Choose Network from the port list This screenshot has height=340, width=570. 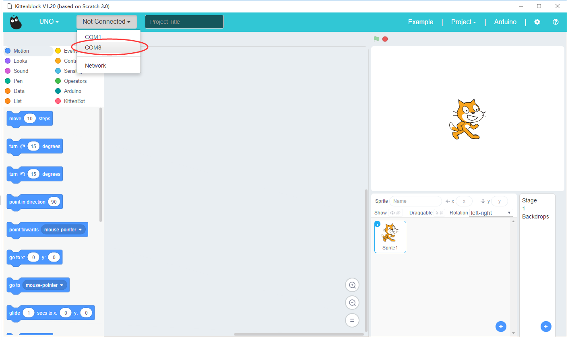coord(109,66)
